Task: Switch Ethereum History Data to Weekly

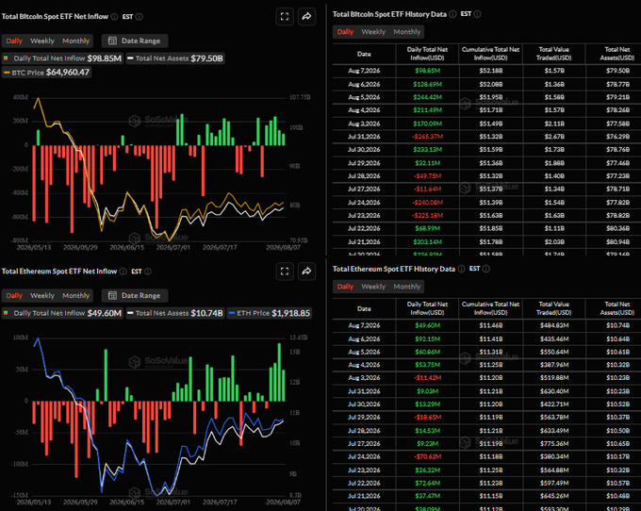Action: click(x=373, y=287)
